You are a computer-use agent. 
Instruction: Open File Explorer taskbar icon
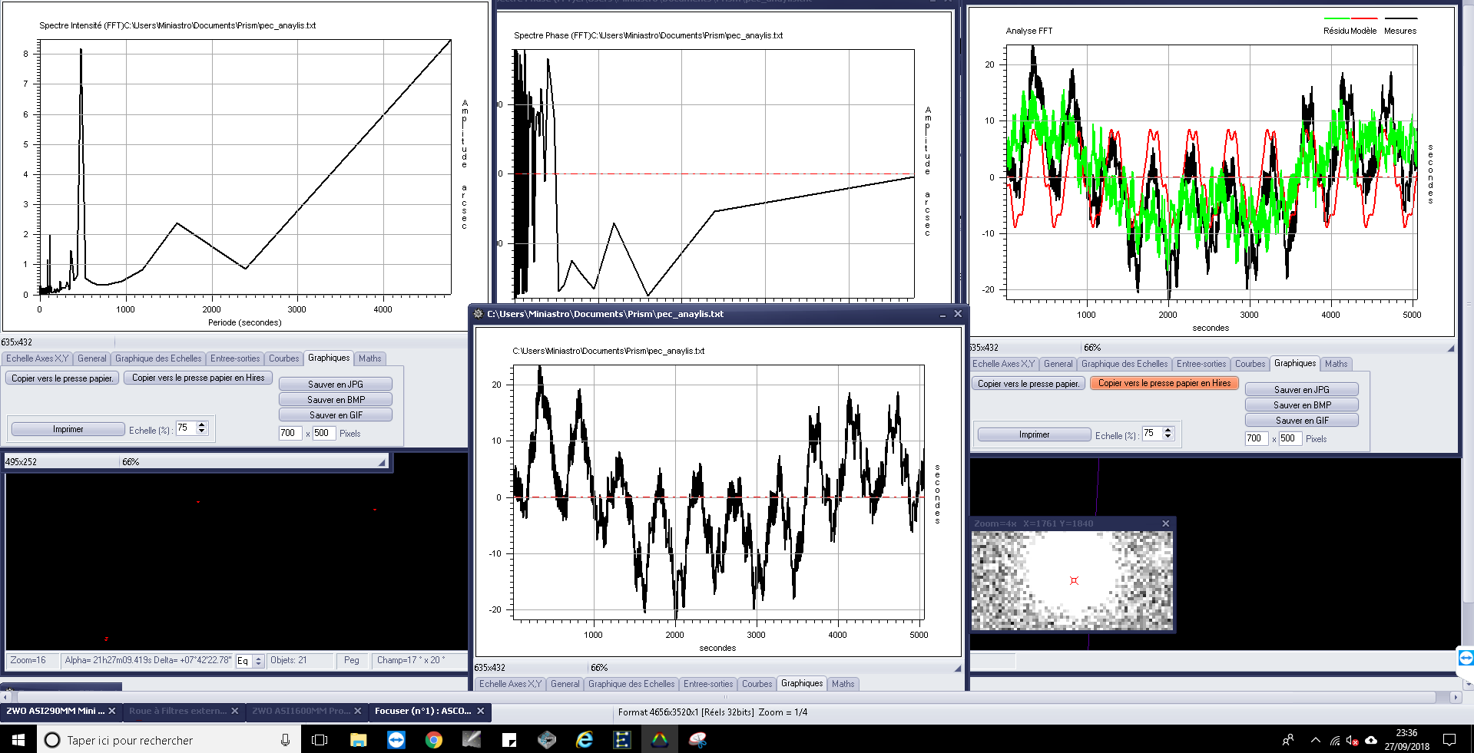pyautogui.click(x=358, y=740)
